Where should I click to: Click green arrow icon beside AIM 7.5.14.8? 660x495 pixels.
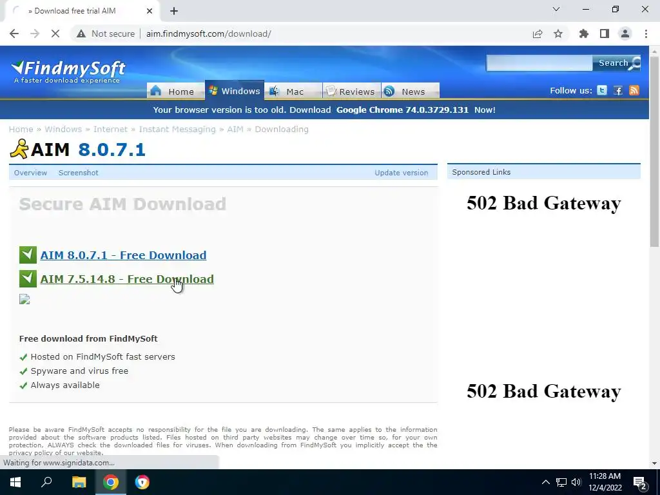pyautogui.click(x=28, y=278)
